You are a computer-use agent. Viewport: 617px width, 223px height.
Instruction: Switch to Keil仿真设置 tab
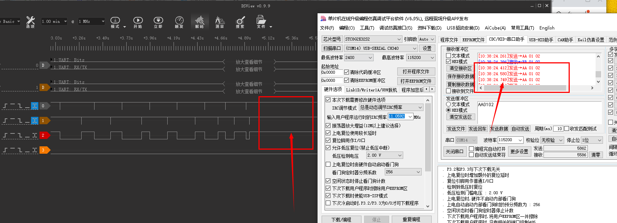(591, 40)
